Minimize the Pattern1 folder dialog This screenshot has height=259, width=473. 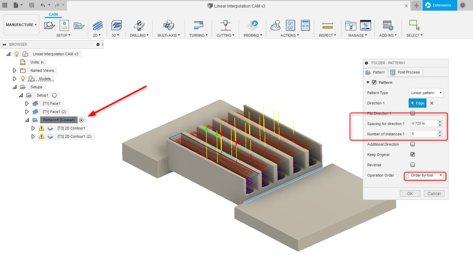pyautogui.click(x=367, y=63)
